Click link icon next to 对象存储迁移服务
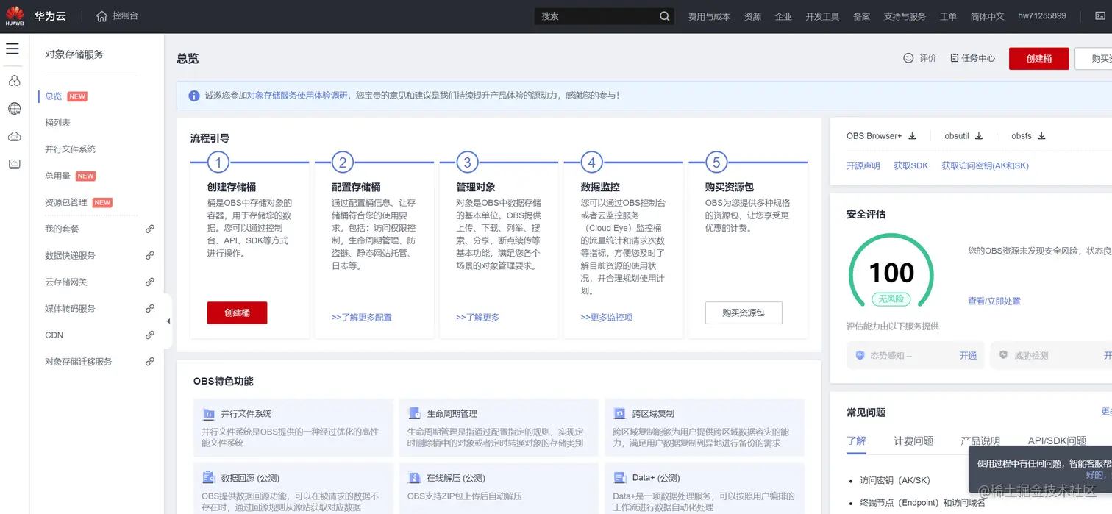 click(x=150, y=361)
